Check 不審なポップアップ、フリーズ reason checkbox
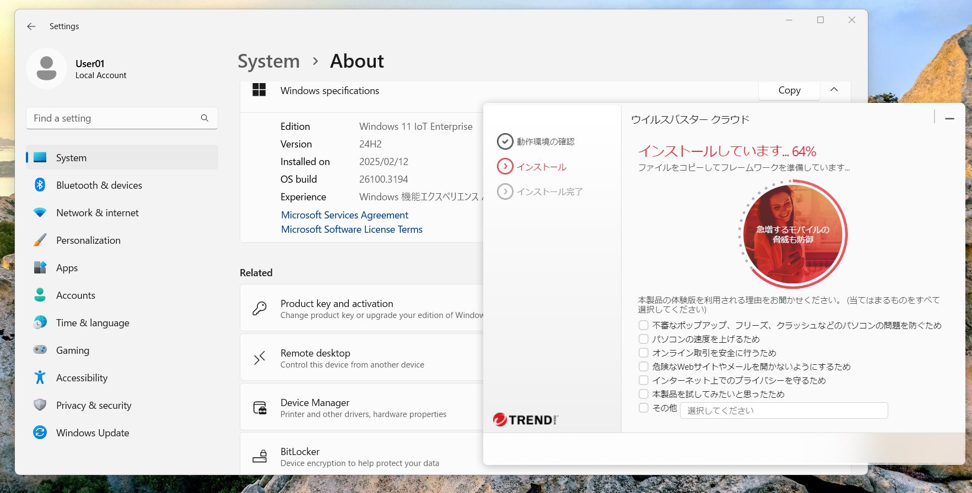 [x=644, y=325]
